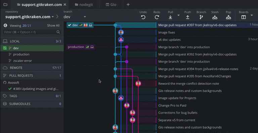Click the GitHub icon beside Axosoft
The width and height of the screenshot is (258, 133).
5,83
